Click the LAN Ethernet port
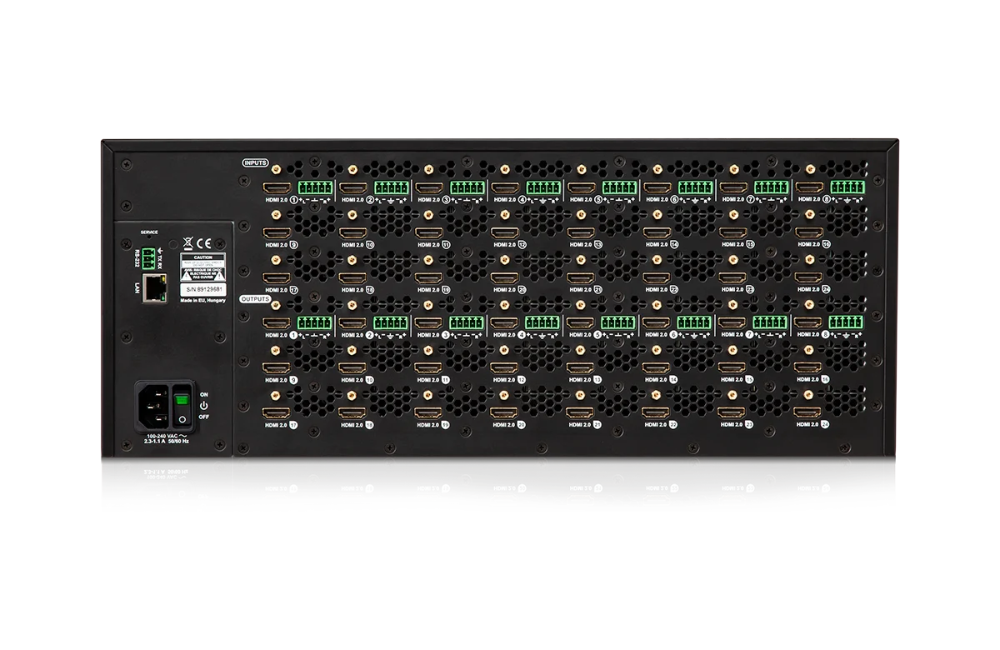Screen dimensions: 1000x650 [x=154, y=288]
